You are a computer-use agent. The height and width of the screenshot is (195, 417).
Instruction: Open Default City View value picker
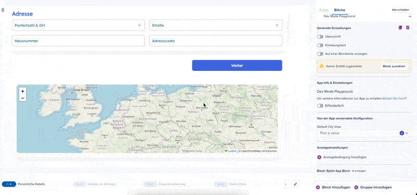(x=364, y=133)
